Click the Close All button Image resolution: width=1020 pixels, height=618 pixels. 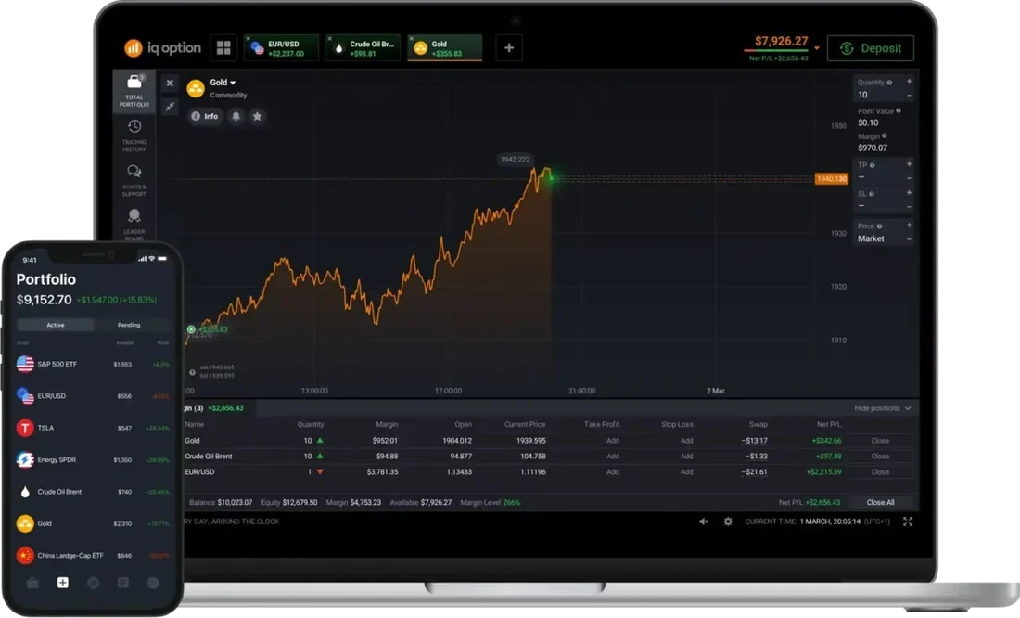click(x=880, y=503)
